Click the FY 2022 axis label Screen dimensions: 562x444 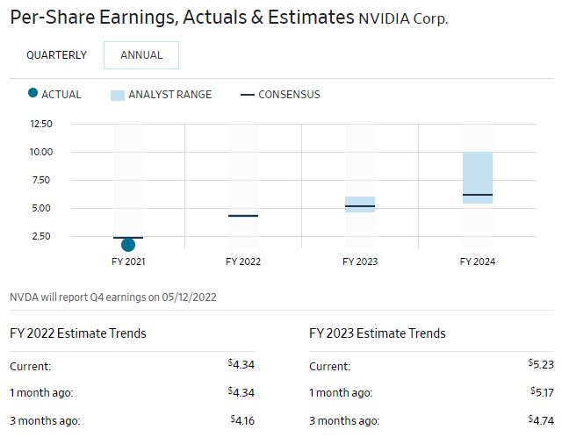(x=243, y=261)
